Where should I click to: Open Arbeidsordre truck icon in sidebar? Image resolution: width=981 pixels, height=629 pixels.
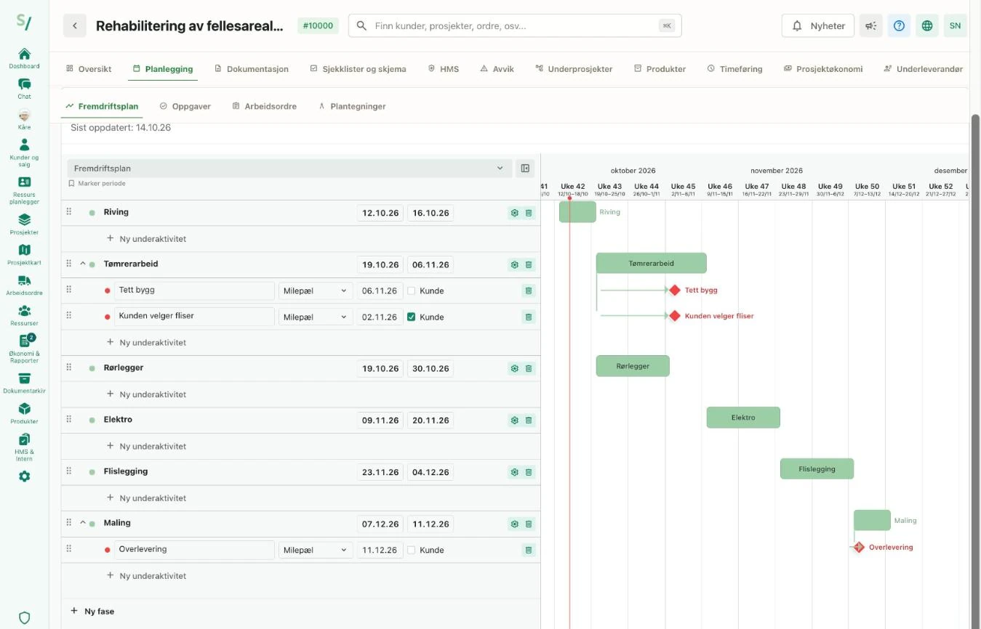click(x=24, y=285)
